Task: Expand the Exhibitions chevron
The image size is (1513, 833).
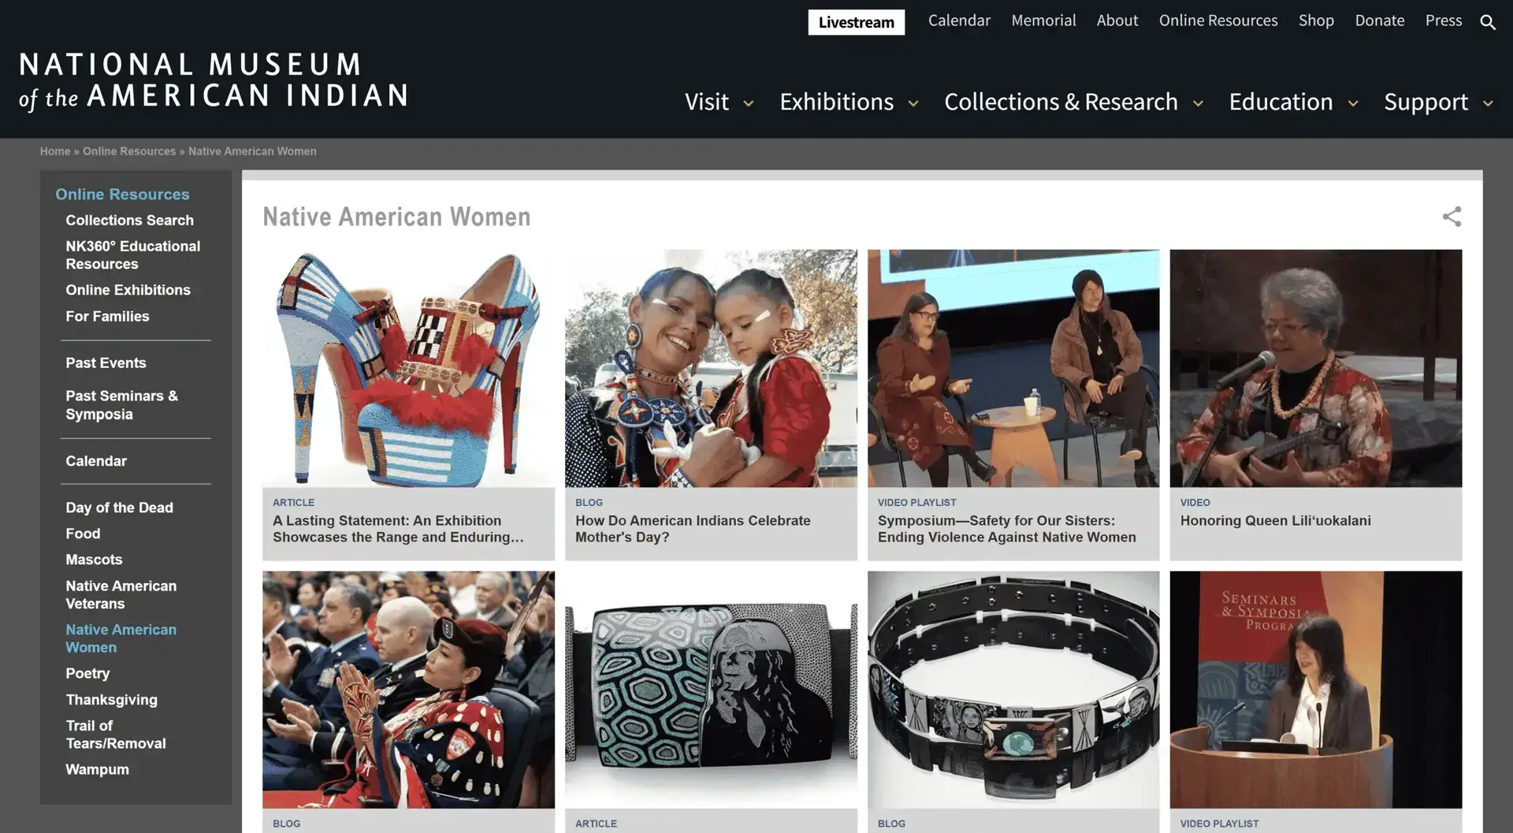Action: tap(913, 103)
